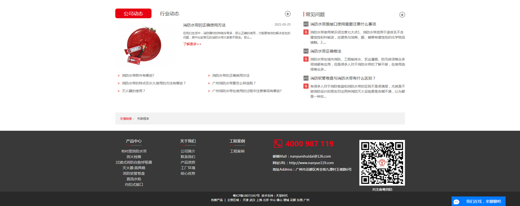Click the 问 icon beside 消防水带跟接口 question
520x206 pixels.
(x=306, y=24)
